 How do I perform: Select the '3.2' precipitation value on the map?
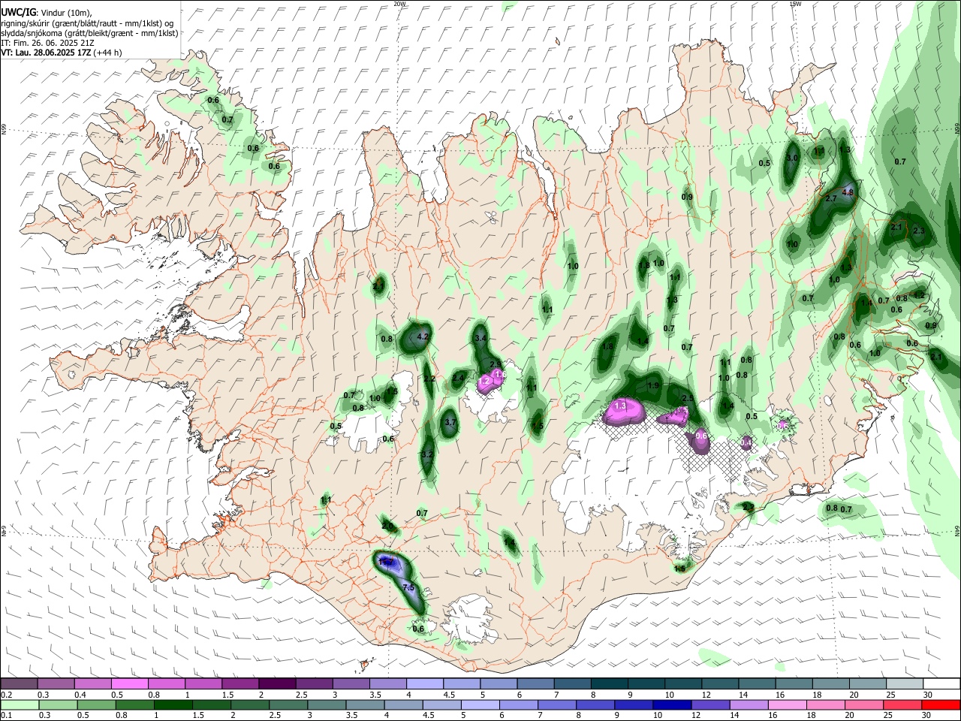tap(427, 455)
